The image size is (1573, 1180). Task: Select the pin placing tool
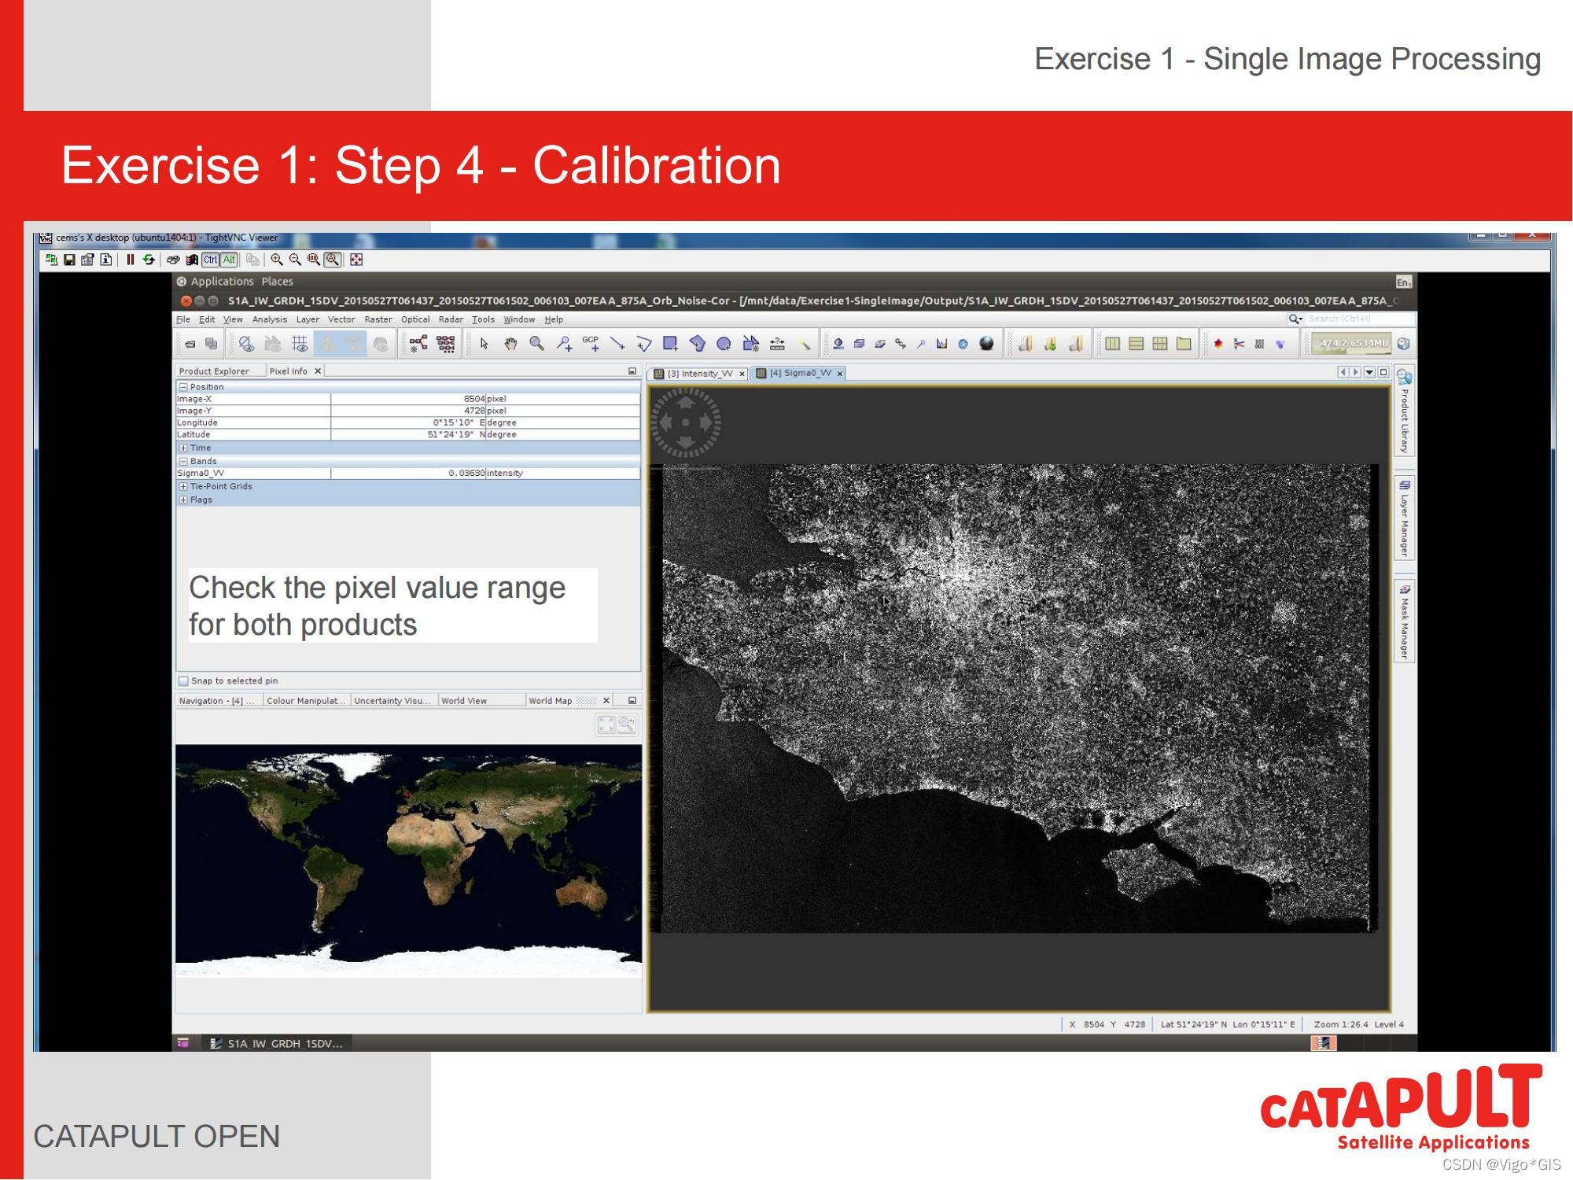(564, 344)
